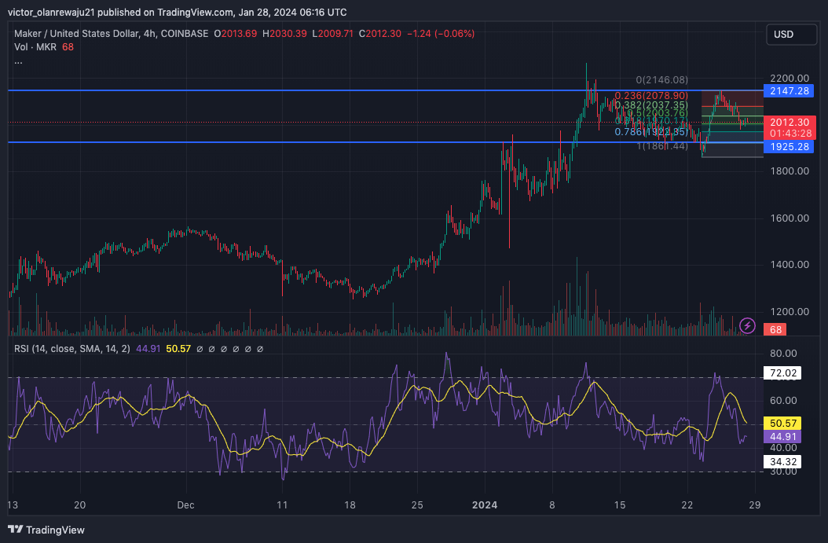
Task: Toggle the first hidden-value circle in RSI legend
Action: click(200, 349)
